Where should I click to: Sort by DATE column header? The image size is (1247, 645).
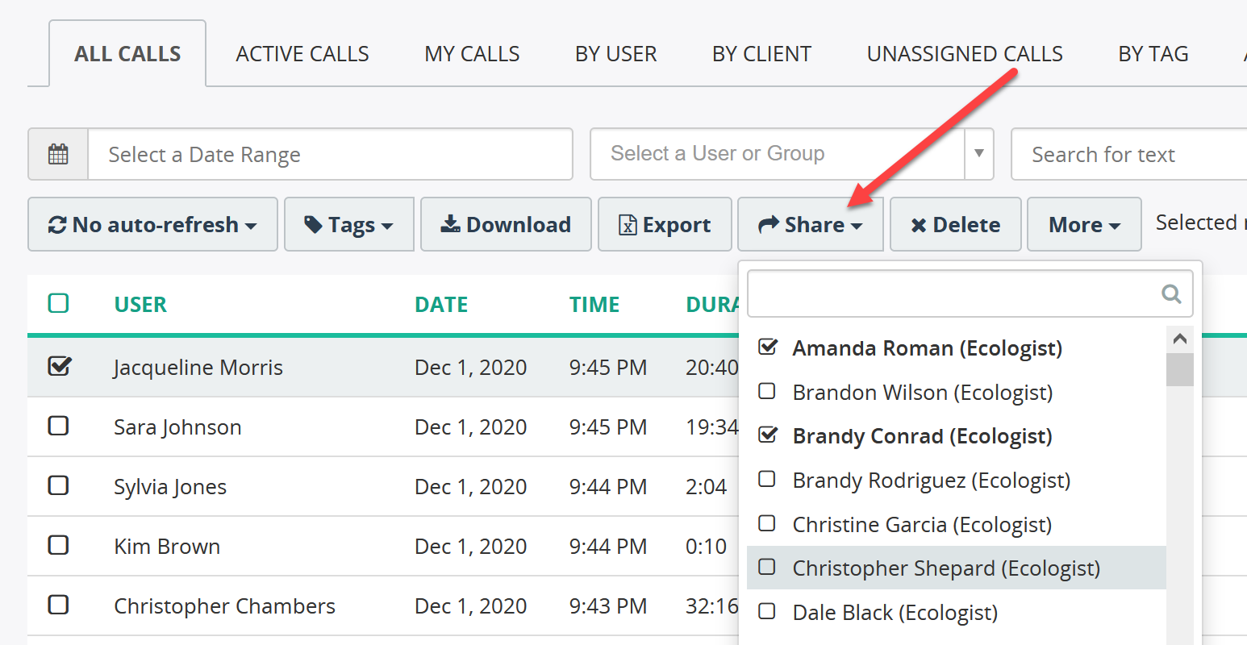click(441, 304)
